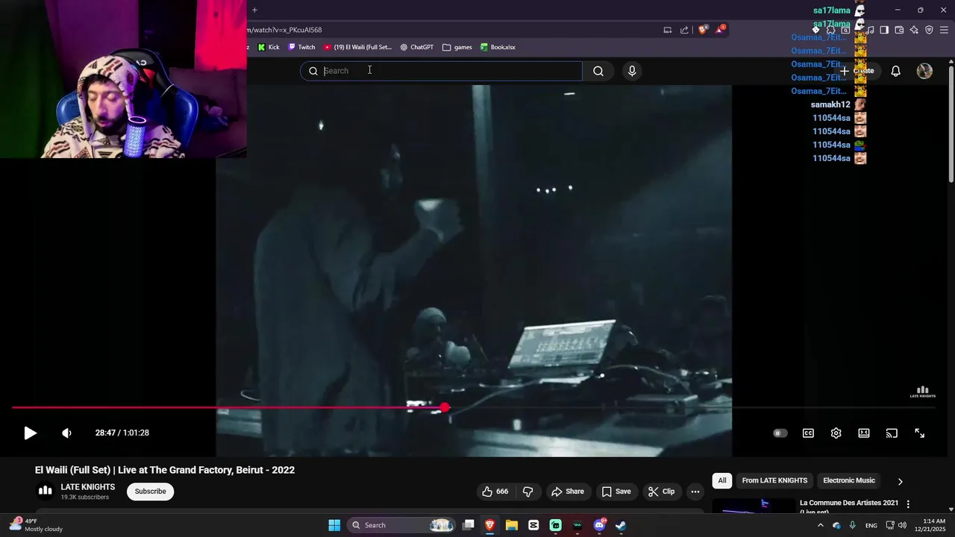Open La Commune Des Artistes 2021 video
Viewport: 955px width, 537px height.
coord(849,506)
